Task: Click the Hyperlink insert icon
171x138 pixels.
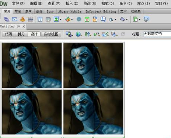Action: click(6, 19)
